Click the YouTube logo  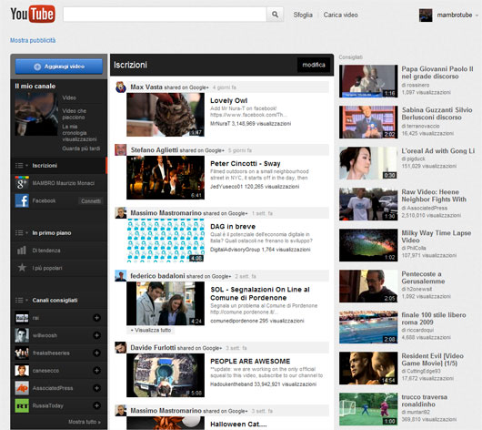click(x=33, y=14)
